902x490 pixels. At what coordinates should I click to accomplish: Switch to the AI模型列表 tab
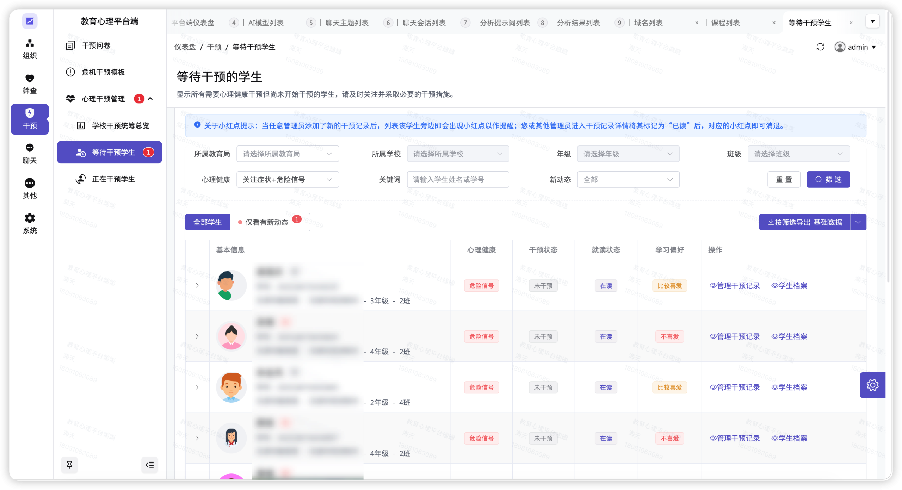coord(266,23)
